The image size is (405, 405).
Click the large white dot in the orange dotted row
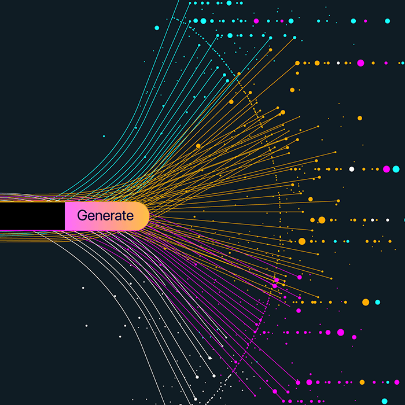(351, 169)
